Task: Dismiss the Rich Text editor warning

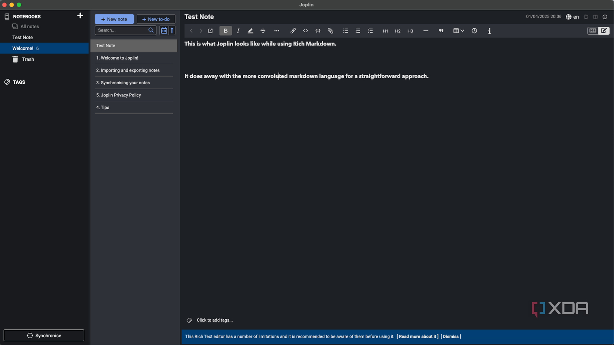Action: [451, 336]
